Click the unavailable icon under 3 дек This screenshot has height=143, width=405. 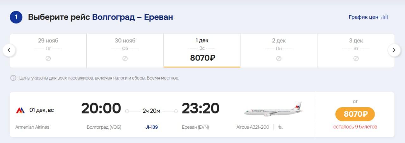tap(356, 58)
